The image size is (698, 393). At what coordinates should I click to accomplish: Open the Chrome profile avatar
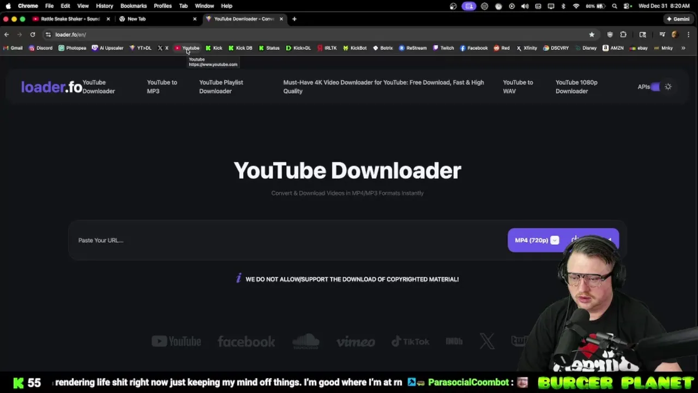(675, 34)
